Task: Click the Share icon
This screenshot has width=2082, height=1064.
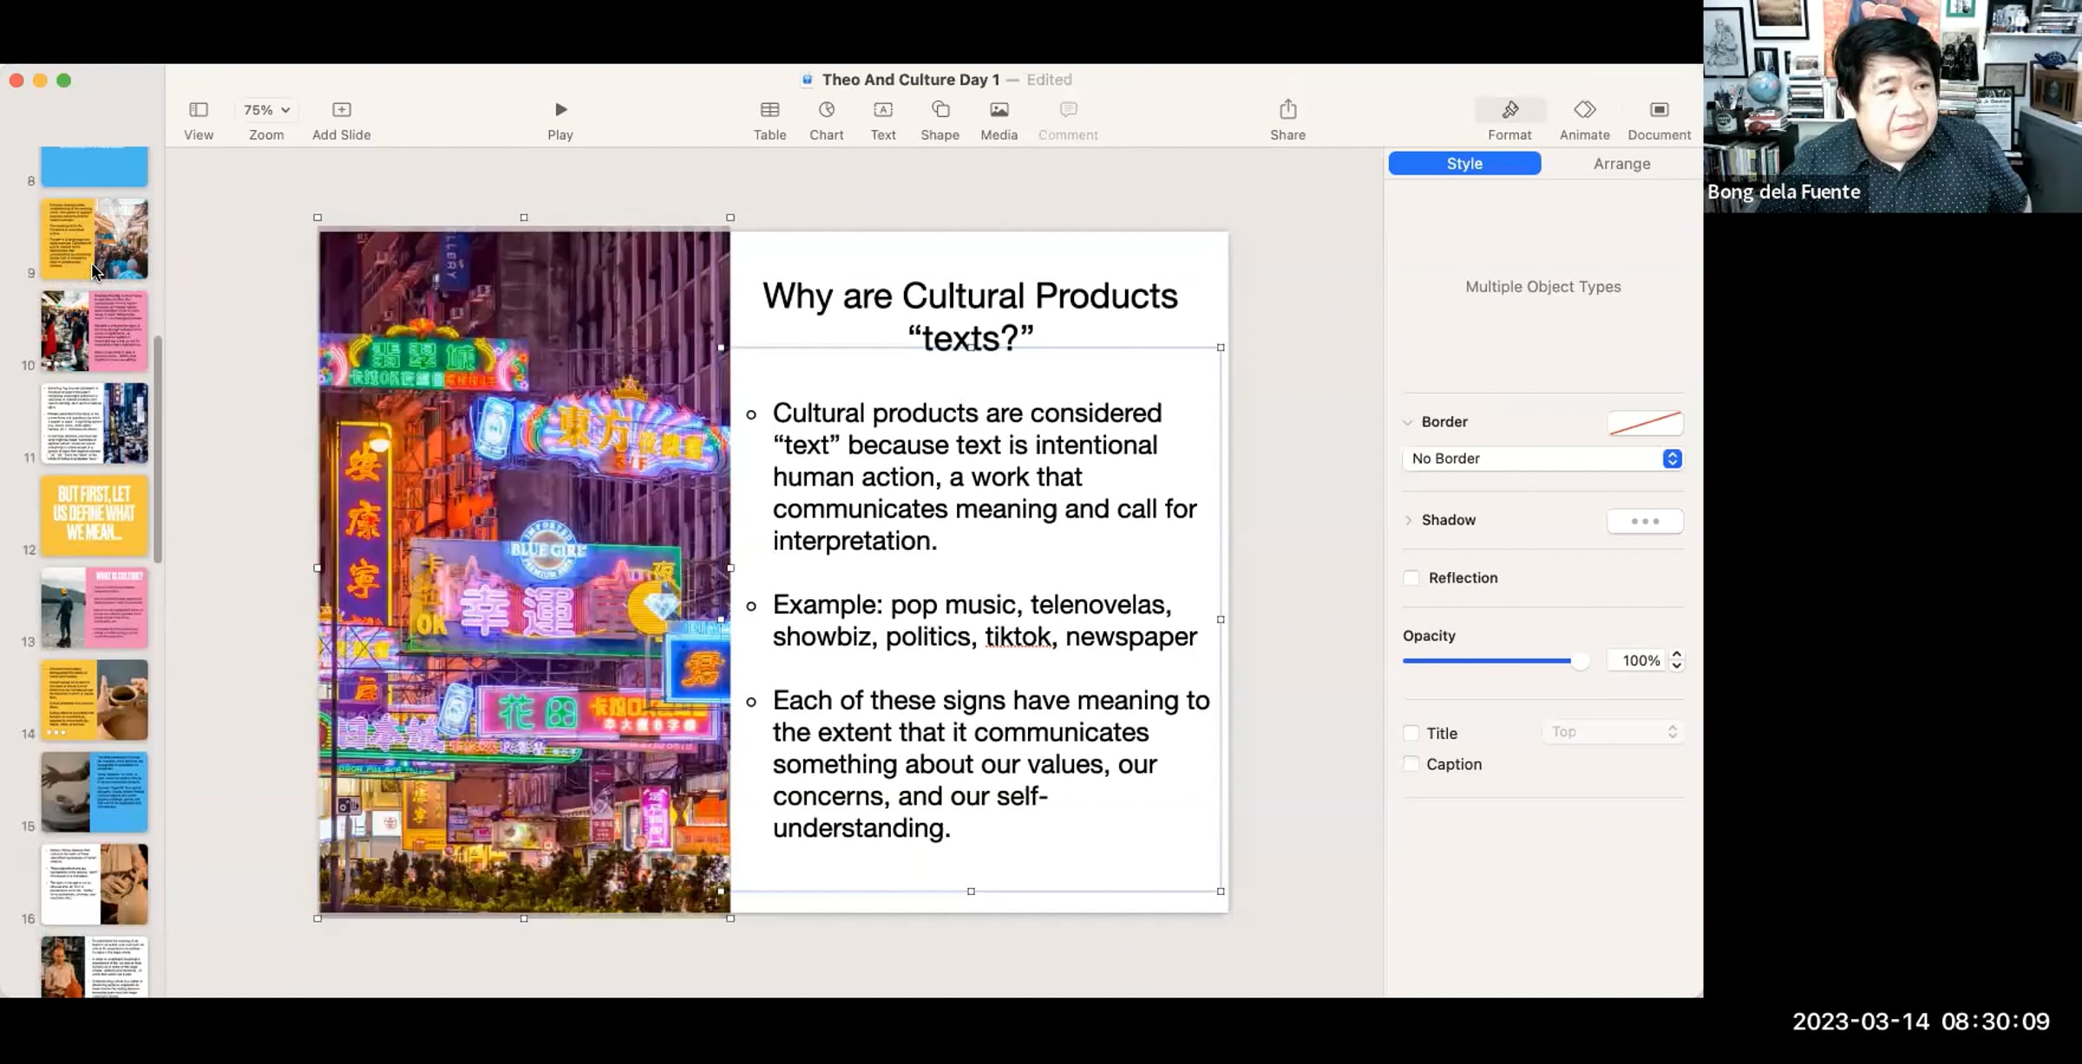Action: [1287, 110]
